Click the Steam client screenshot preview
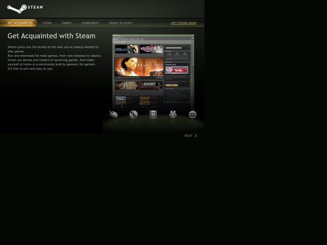Screen dimensions: 327x245 [x=153, y=72]
